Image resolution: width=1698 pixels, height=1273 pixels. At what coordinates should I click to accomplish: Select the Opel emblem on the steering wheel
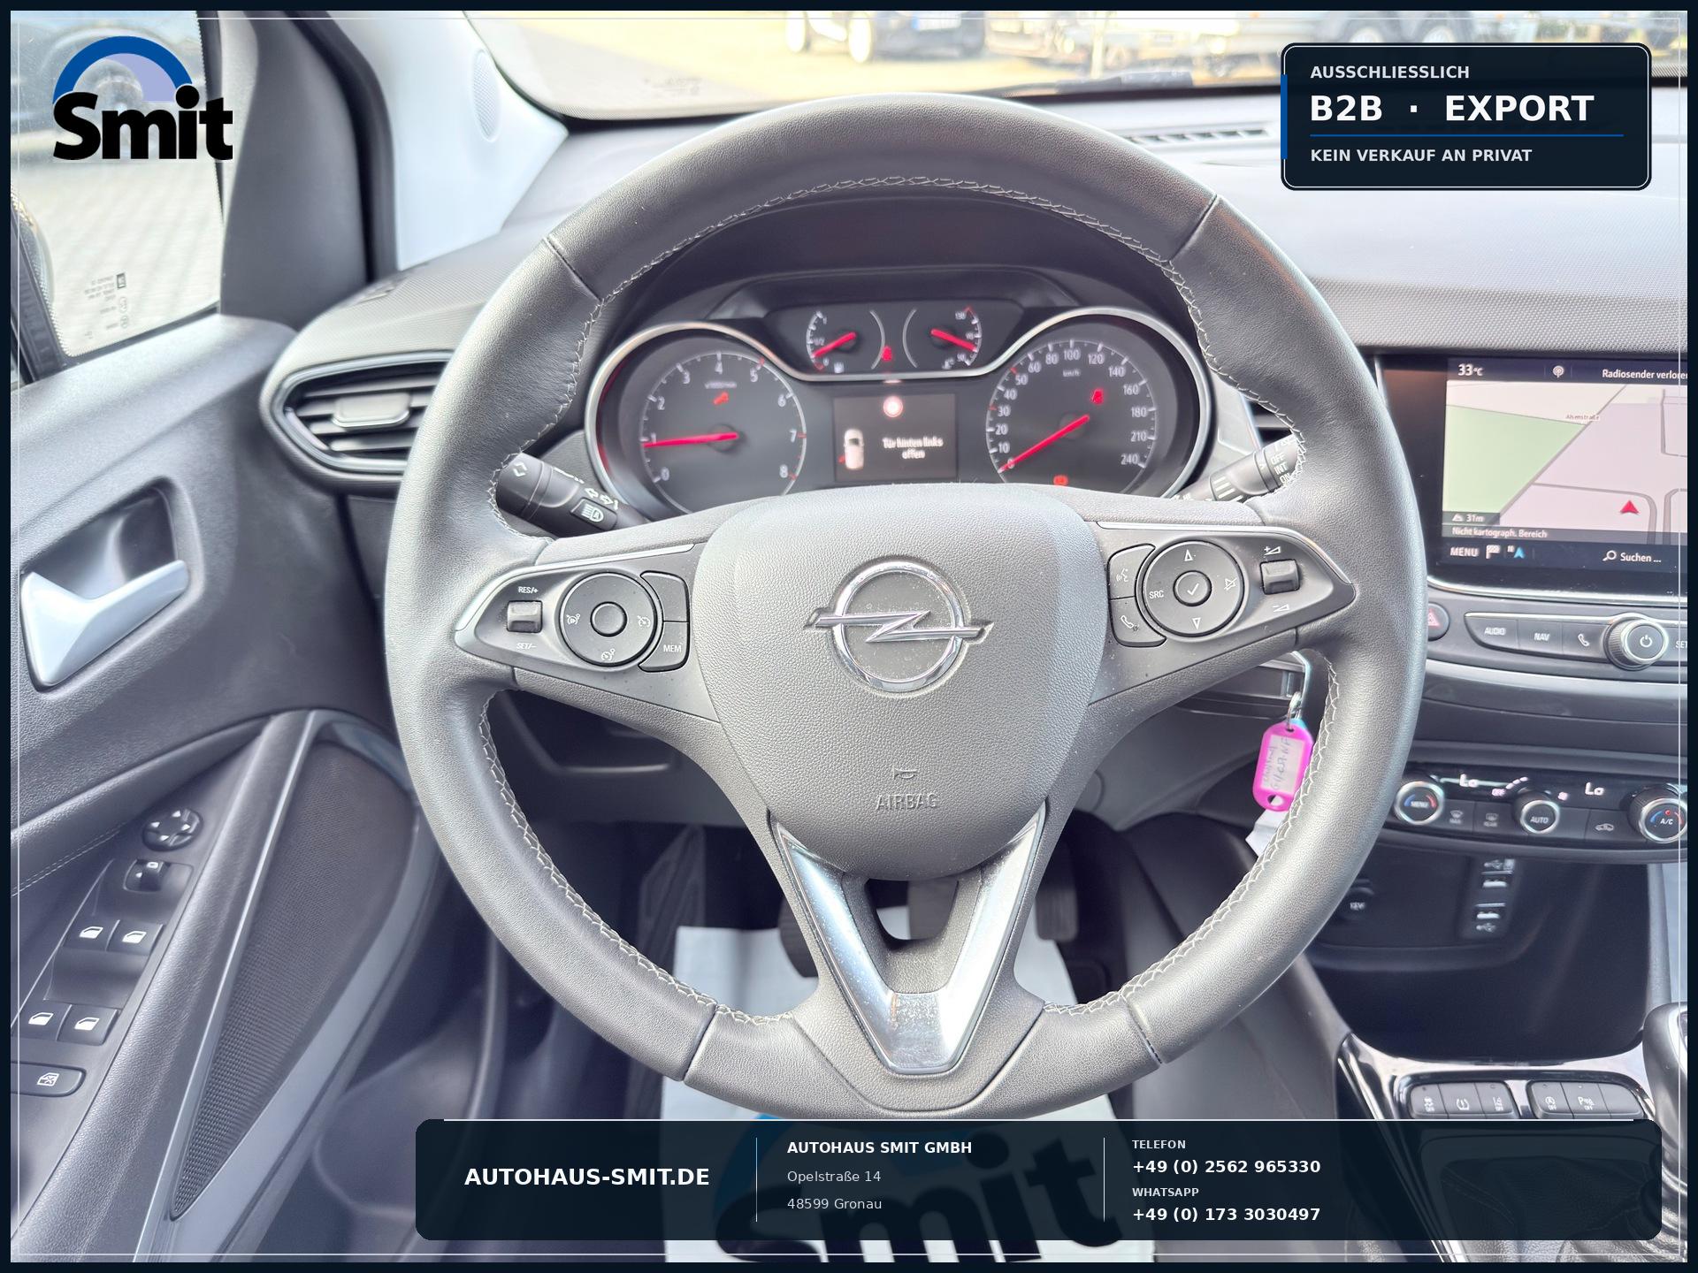(x=899, y=625)
